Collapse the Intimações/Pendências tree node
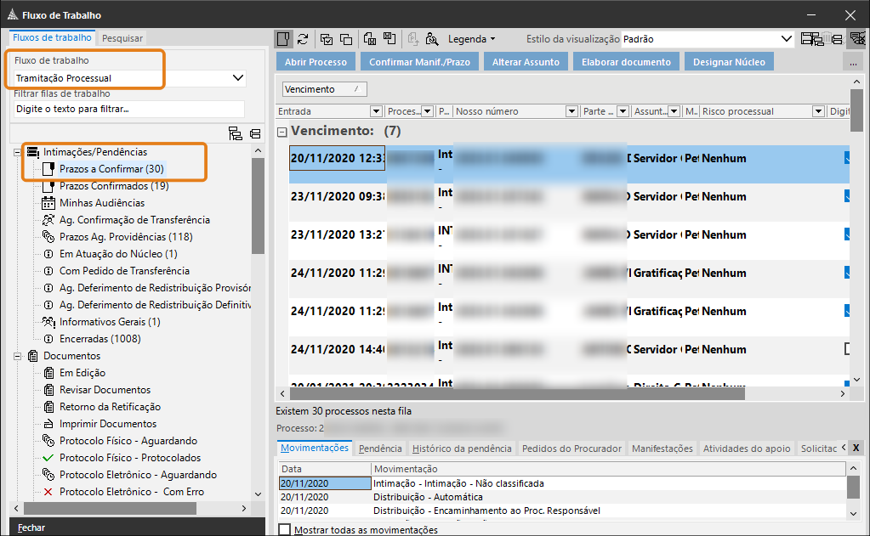Image resolution: width=870 pixels, height=536 pixels. [18, 152]
